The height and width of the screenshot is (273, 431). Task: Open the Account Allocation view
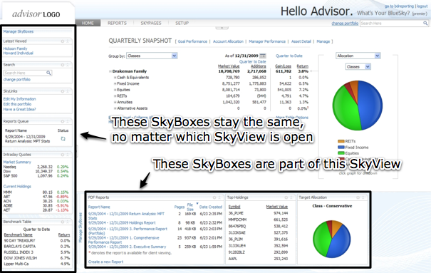[x=228, y=41]
